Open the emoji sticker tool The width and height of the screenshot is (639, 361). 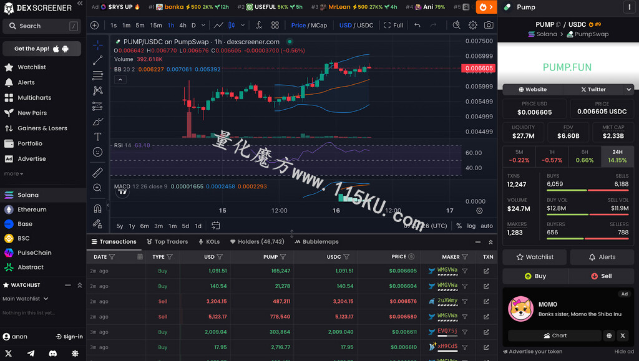tap(97, 152)
